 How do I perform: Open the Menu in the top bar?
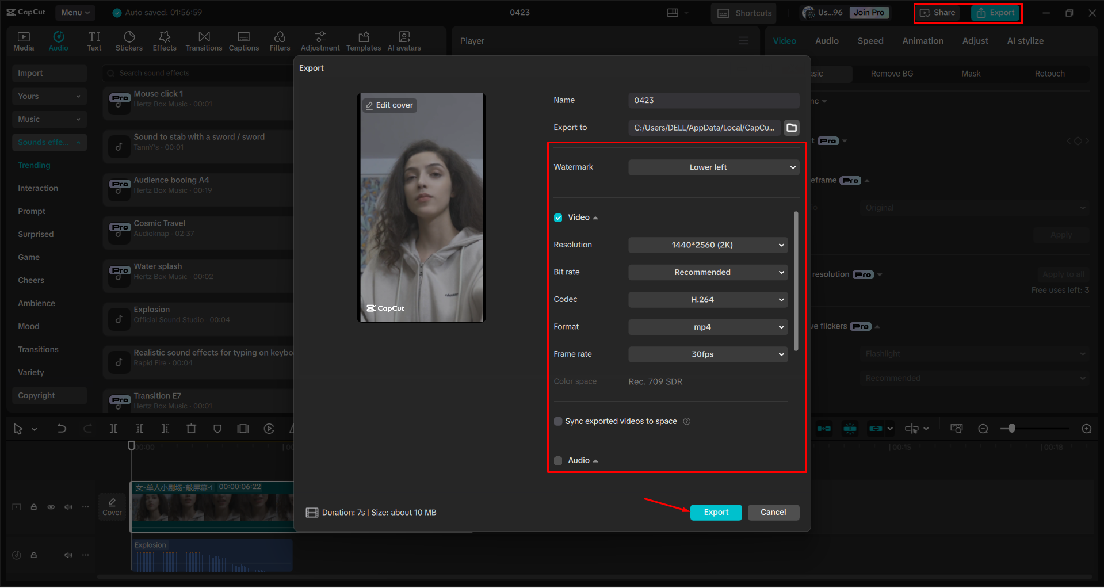pyautogui.click(x=74, y=12)
